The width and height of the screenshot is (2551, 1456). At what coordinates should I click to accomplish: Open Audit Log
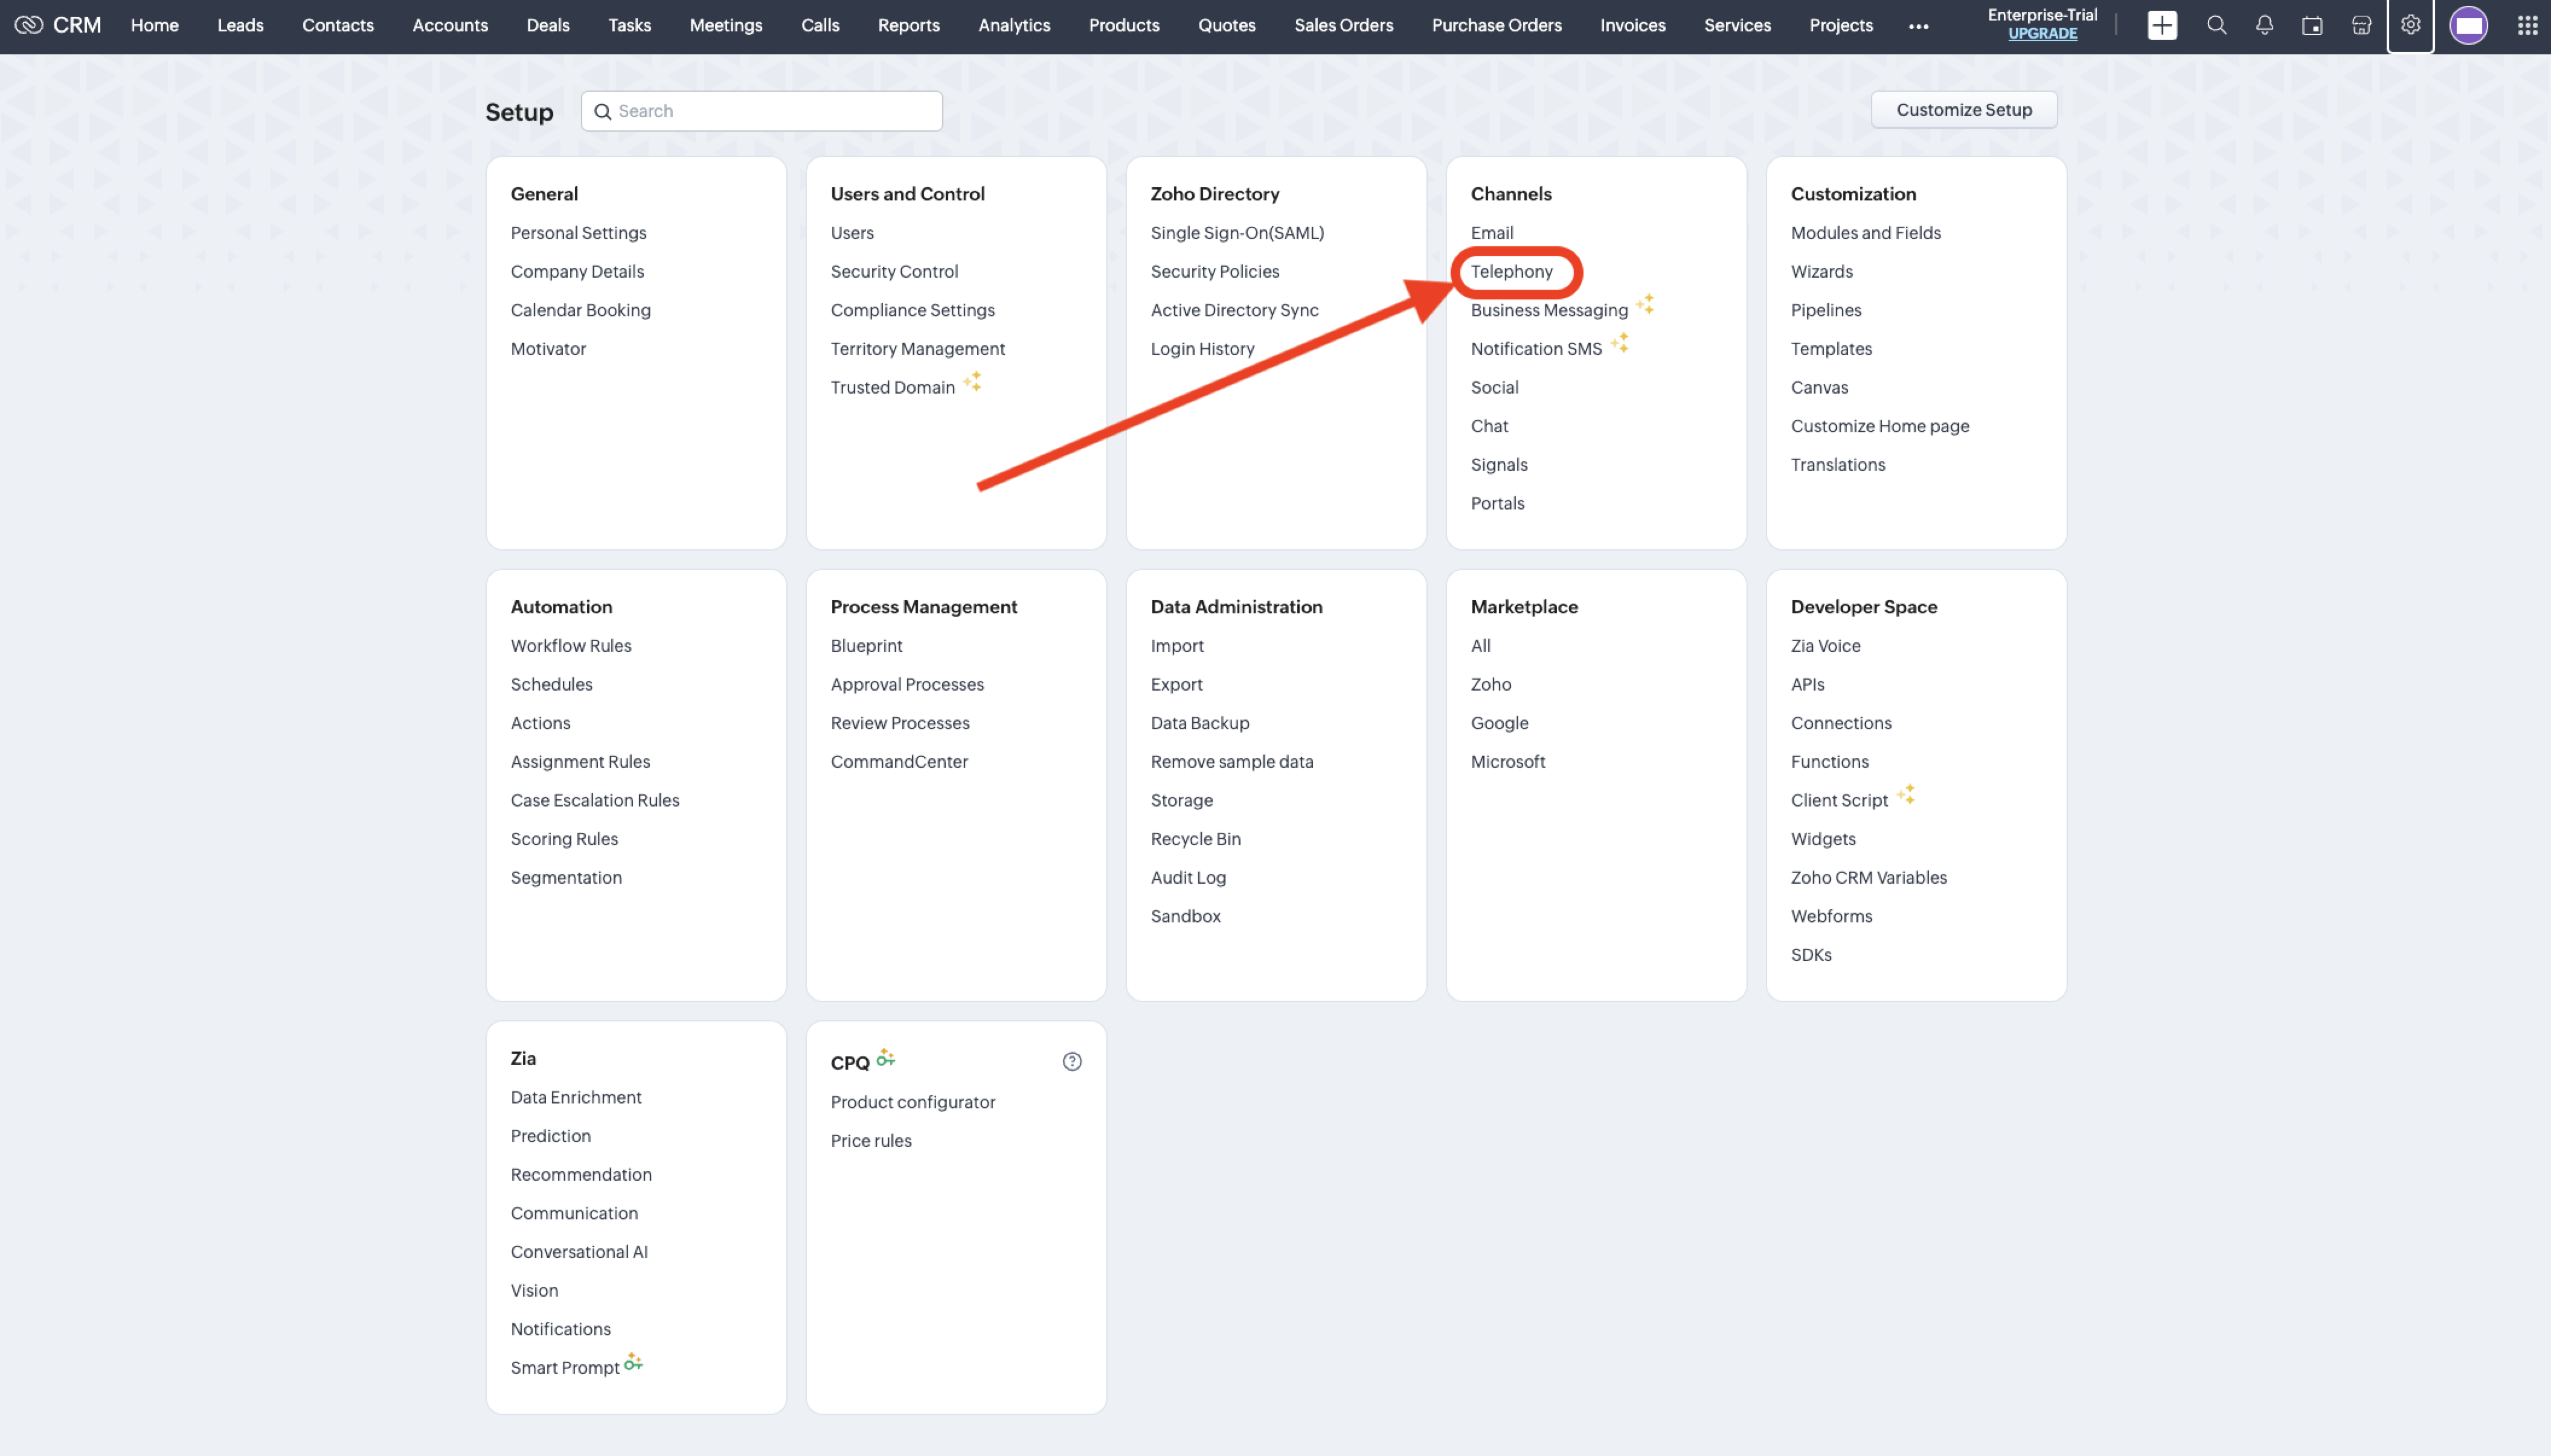click(x=1187, y=877)
